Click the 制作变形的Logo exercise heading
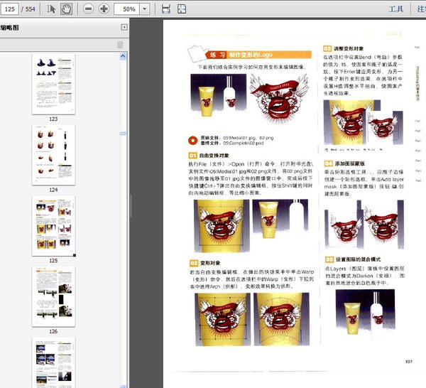The width and height of the screenshot is (426, 388). pos(251,55)
